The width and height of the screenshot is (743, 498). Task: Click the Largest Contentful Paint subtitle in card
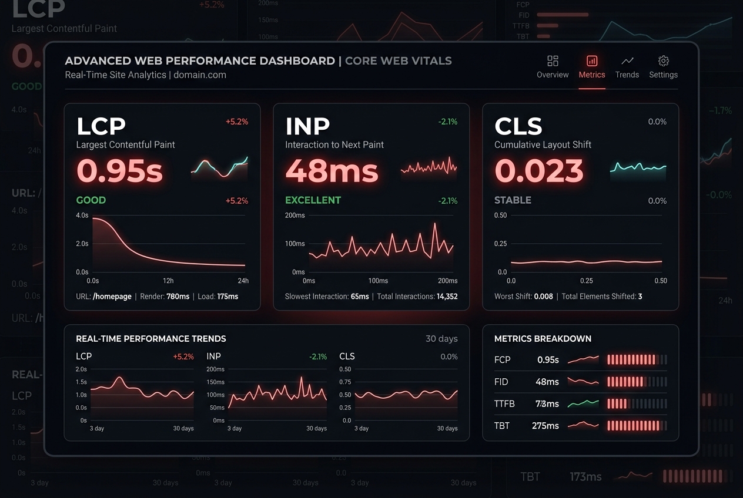pyautogui.click(x=126, y=144)
